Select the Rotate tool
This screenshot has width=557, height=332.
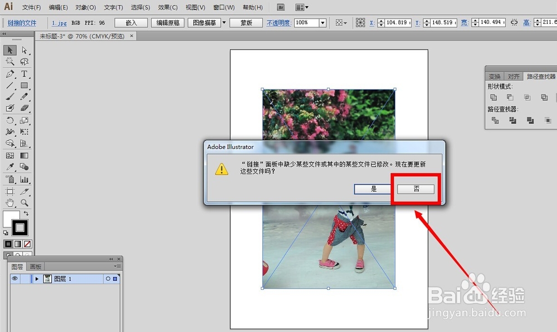[x=10, y=121]
